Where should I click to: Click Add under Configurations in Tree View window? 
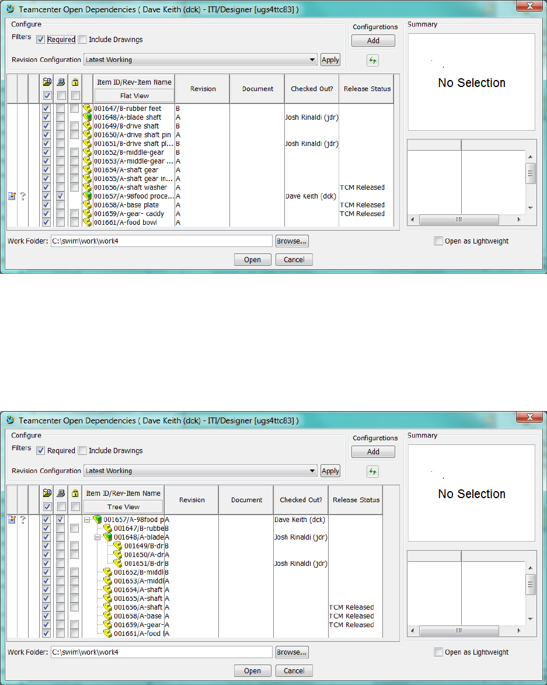pos(373,452)
